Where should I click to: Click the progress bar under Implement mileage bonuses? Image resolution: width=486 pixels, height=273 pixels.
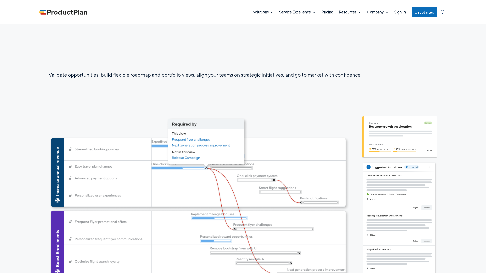click(x=219, y=218)
